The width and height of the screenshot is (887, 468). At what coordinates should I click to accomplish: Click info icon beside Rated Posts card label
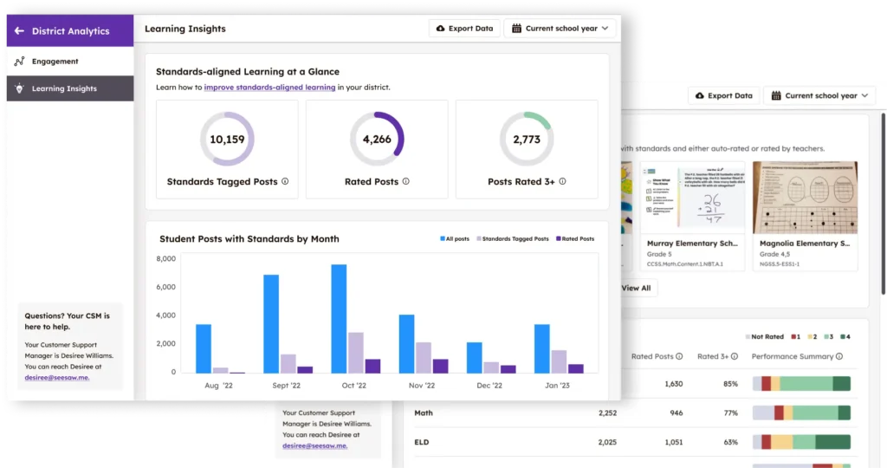coord(405,182)
